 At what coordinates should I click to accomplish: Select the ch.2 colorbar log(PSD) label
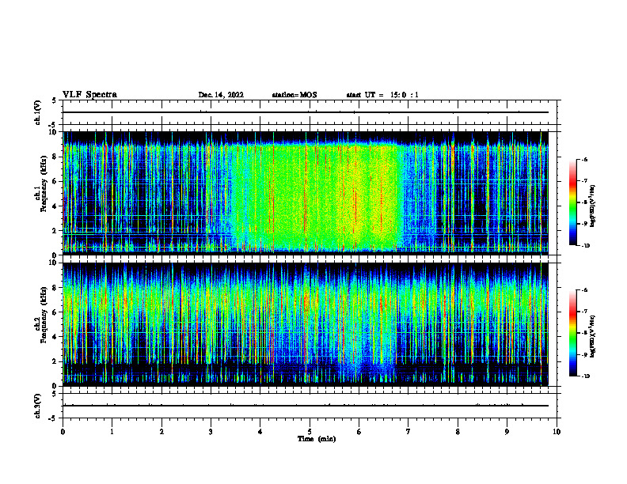(593, 336)
